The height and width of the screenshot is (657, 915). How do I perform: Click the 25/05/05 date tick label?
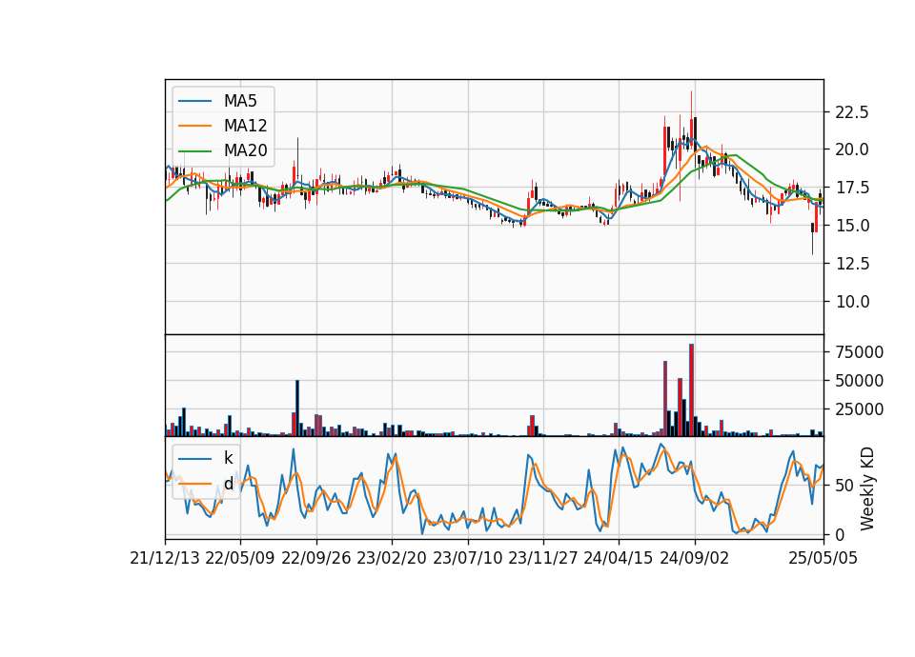[x=823, y=558]
